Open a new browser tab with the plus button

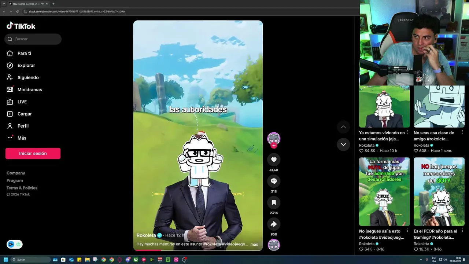53,4
